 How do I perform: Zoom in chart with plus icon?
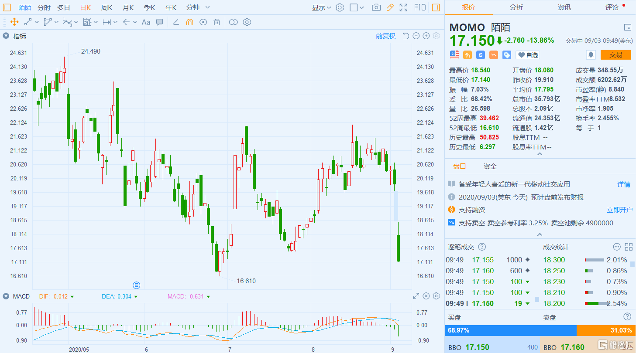coord(426,36)
